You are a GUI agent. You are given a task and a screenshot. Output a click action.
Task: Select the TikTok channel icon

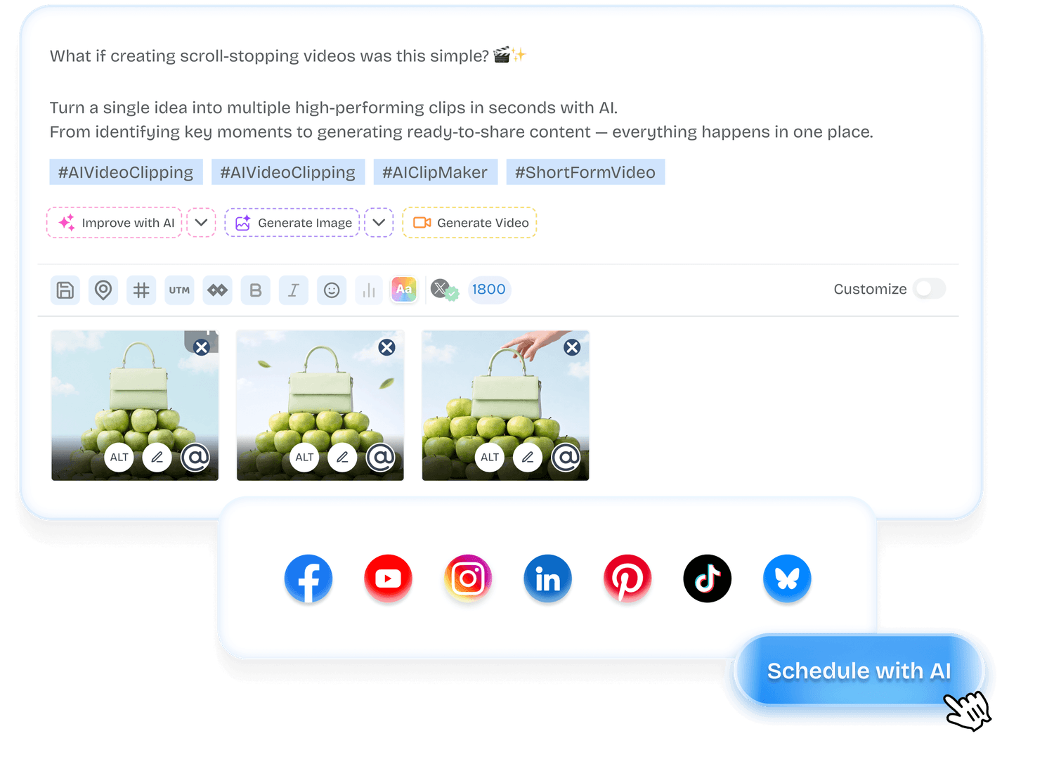pyautogui.click(x=707, y=578)
